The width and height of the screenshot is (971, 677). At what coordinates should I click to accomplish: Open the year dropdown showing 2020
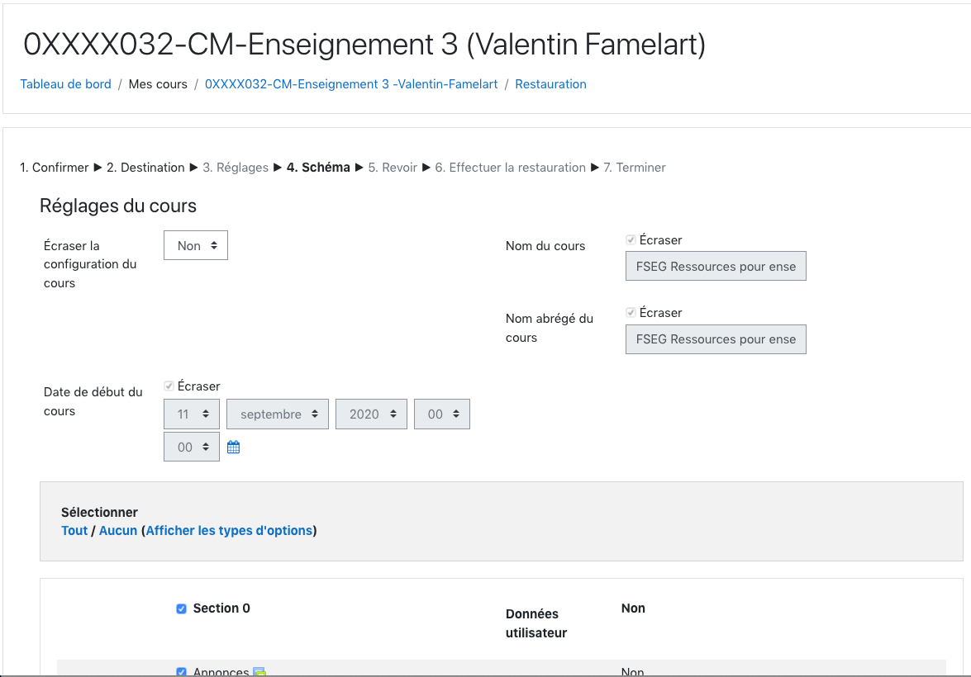[x=371, y=414]
